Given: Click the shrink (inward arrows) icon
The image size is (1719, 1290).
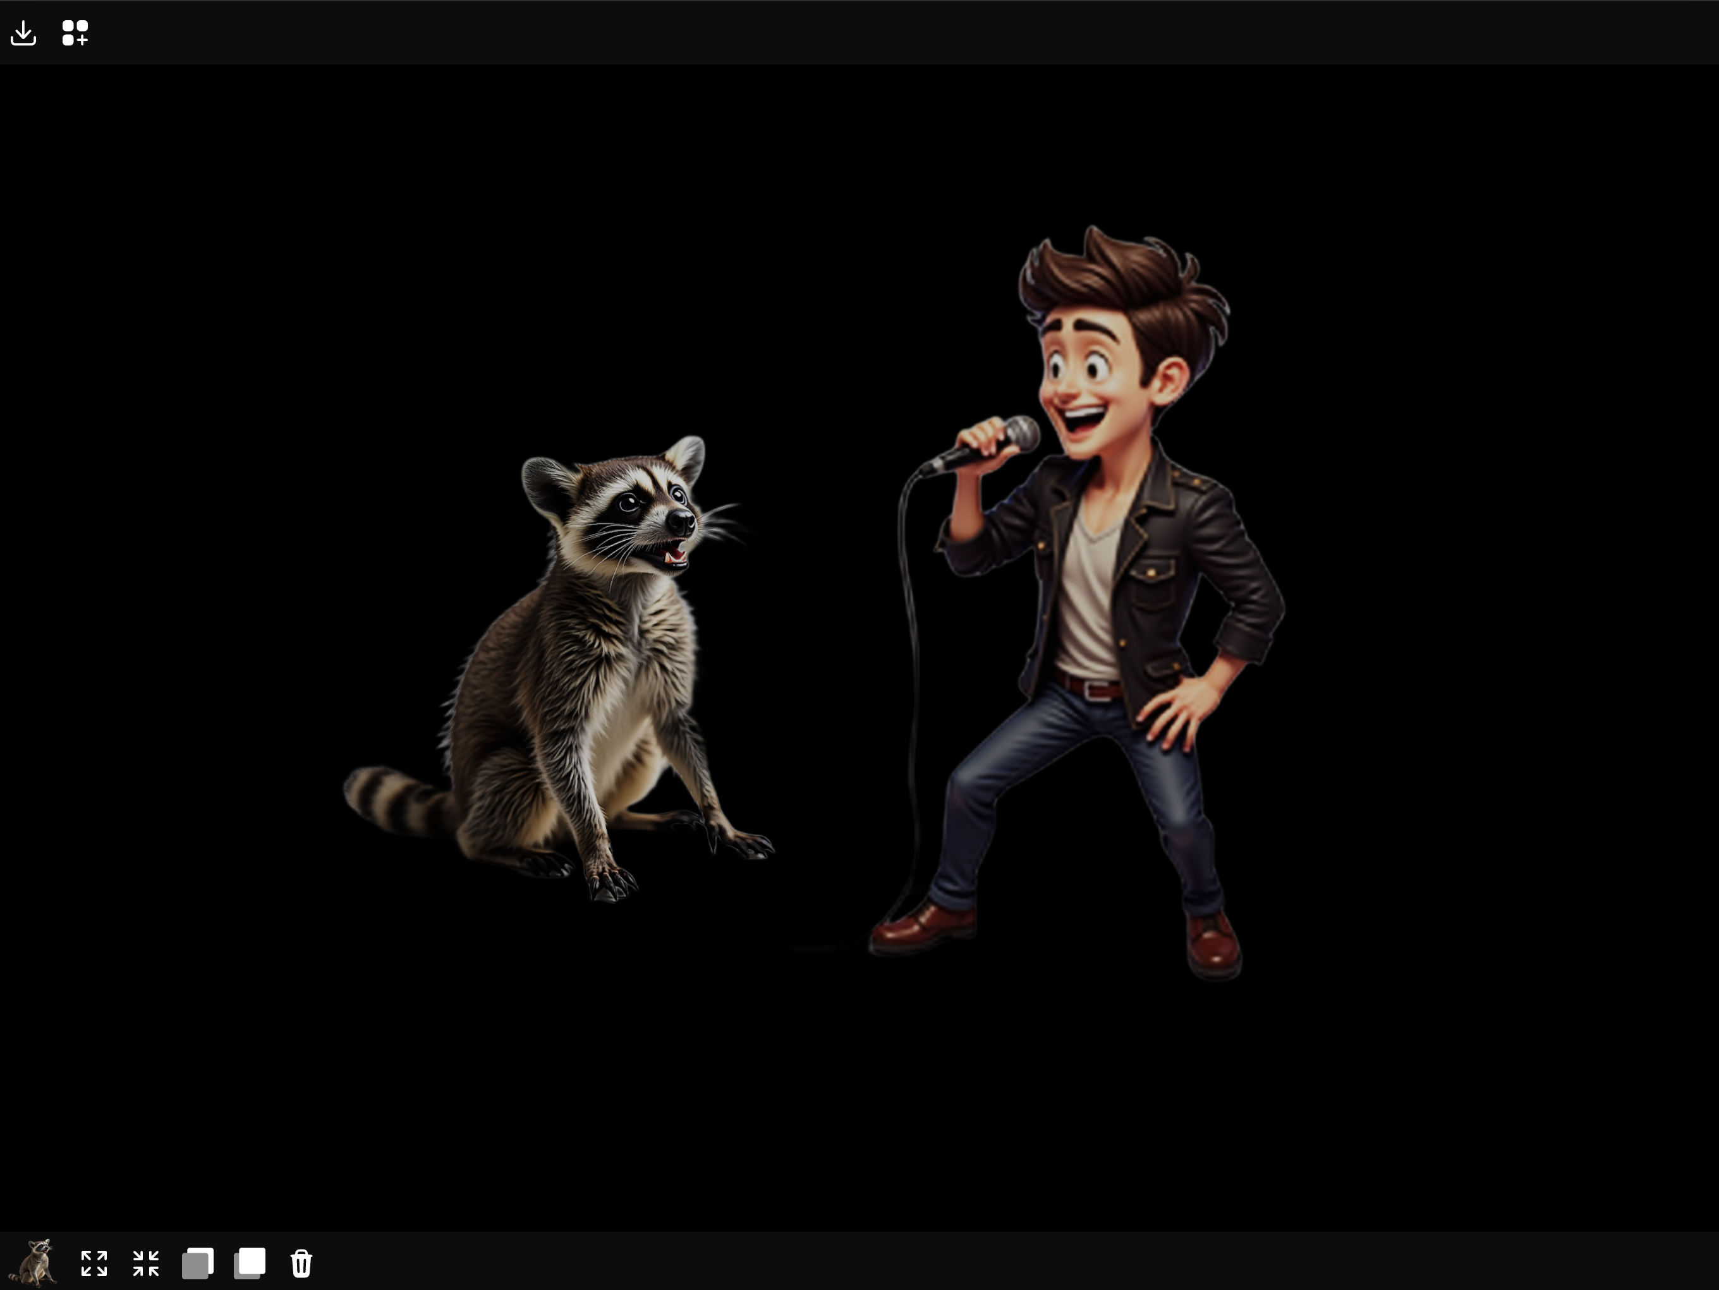Looking at the screenshot, I should [145, 1263].
